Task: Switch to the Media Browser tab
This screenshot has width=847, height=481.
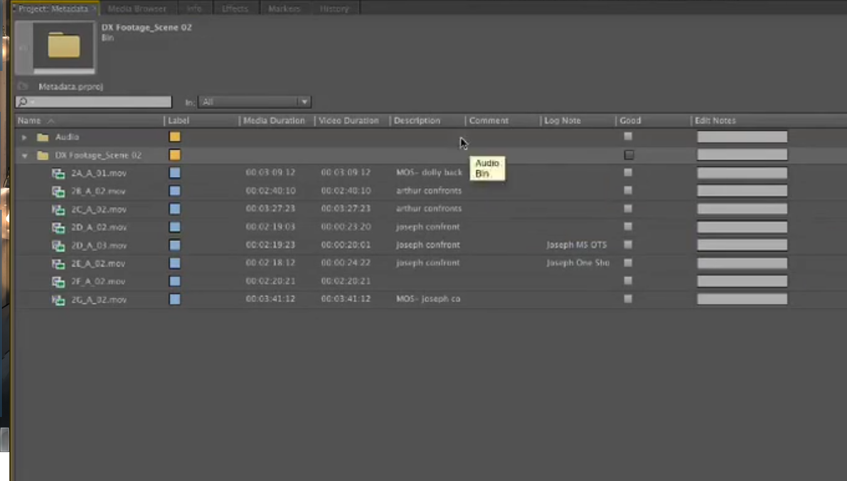Action: 137,9
